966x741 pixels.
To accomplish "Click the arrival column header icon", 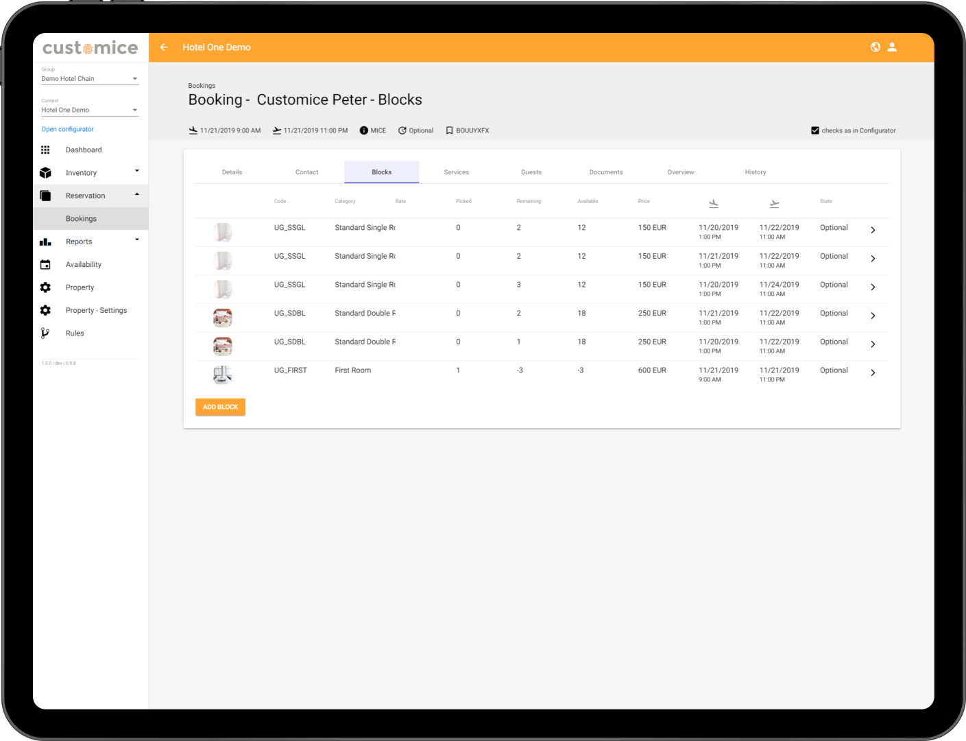I will [713, 203].
